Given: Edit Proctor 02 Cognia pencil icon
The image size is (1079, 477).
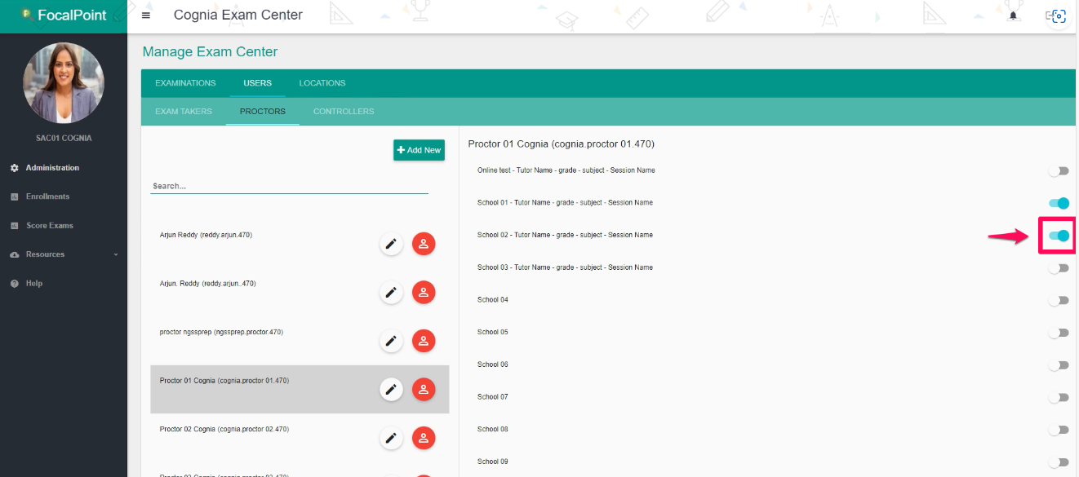Looking at the screenshot, I should click(391, 439).
